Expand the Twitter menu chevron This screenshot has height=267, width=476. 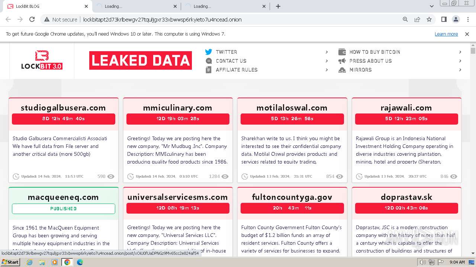point(327,52)
